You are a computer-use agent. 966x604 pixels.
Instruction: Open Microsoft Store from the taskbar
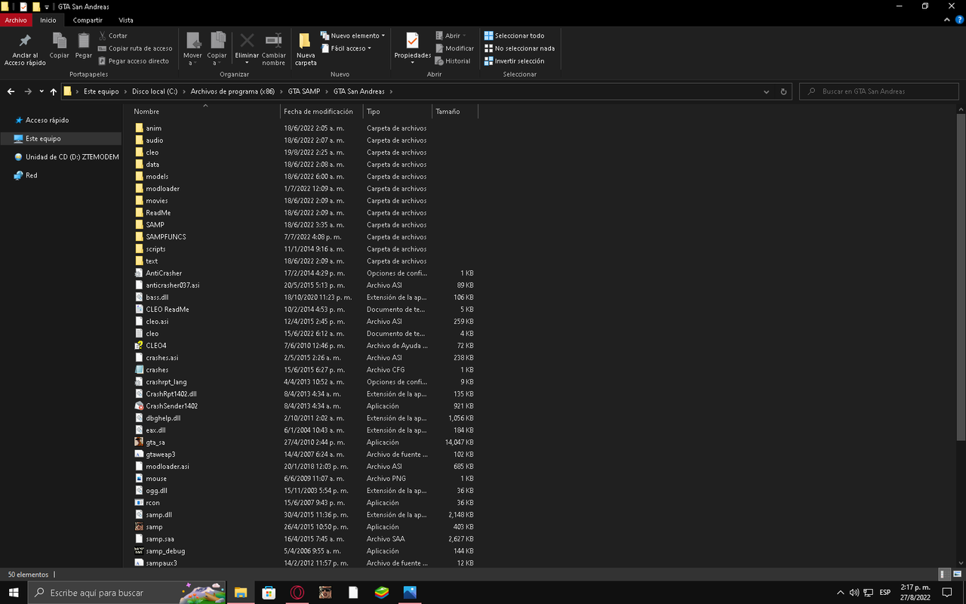point(269,593)
